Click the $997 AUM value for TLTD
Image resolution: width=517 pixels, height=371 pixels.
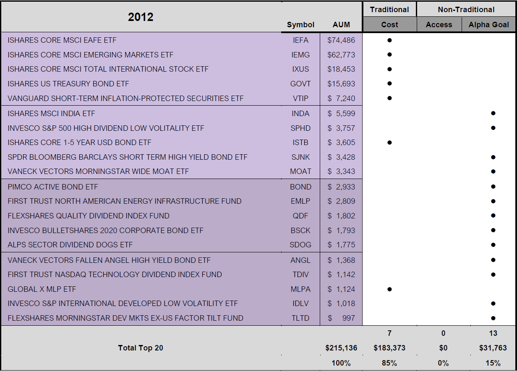(x=341, y=318)
